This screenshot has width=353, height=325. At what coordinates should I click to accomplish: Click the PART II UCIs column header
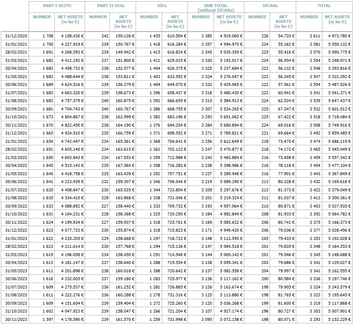click(x=110, y=6)
